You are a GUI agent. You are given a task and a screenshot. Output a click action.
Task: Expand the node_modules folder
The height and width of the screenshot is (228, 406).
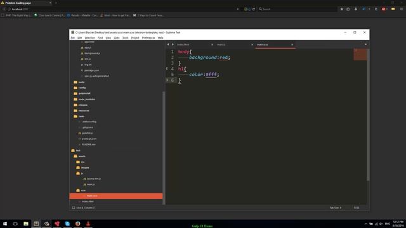tap(86, 99)
